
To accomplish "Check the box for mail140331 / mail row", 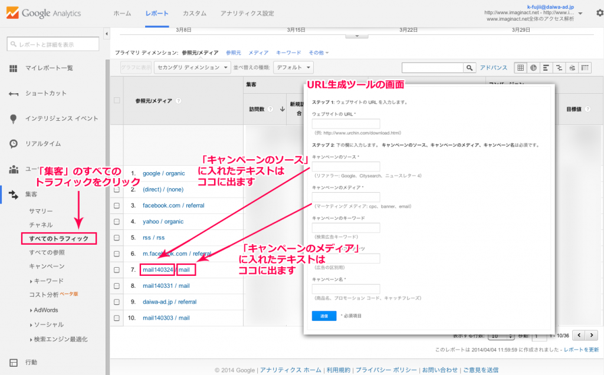I will [117, 286].
